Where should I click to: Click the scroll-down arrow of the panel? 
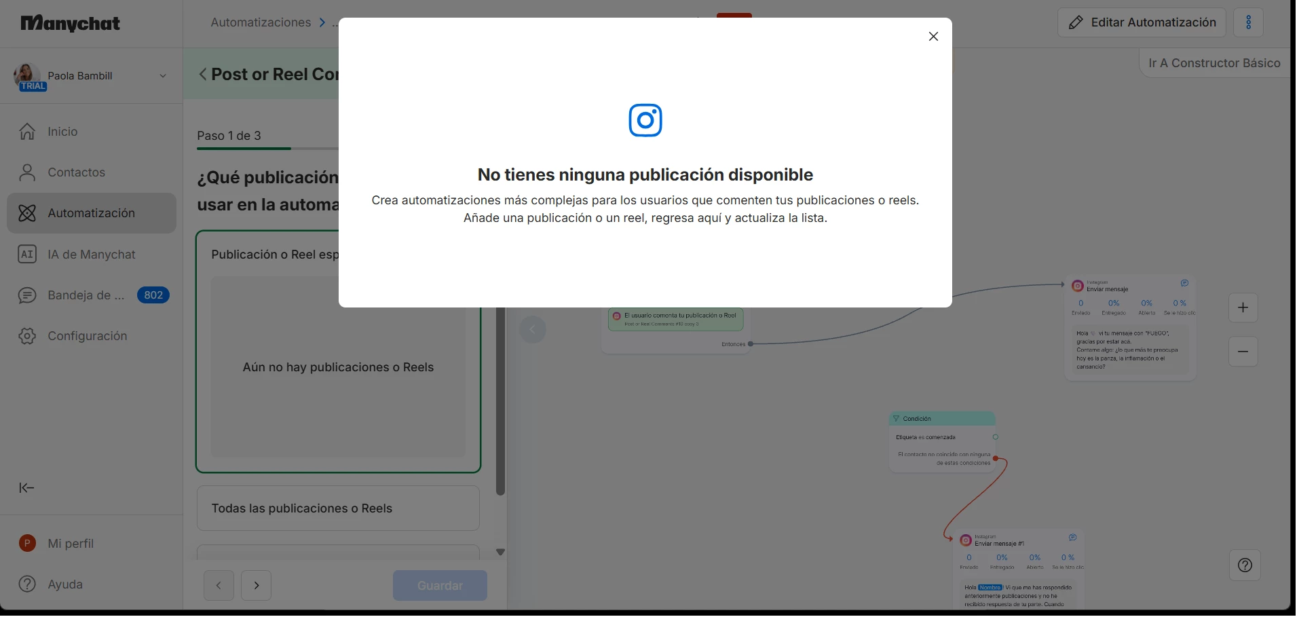[x=500, y=553]
